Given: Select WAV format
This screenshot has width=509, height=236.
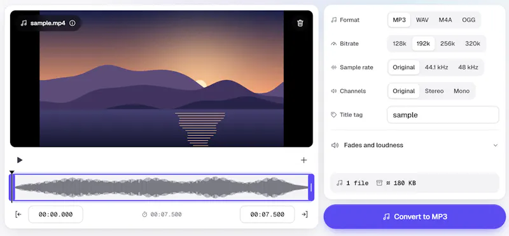Looking at the screenshot, I should (x=422, y=20).
